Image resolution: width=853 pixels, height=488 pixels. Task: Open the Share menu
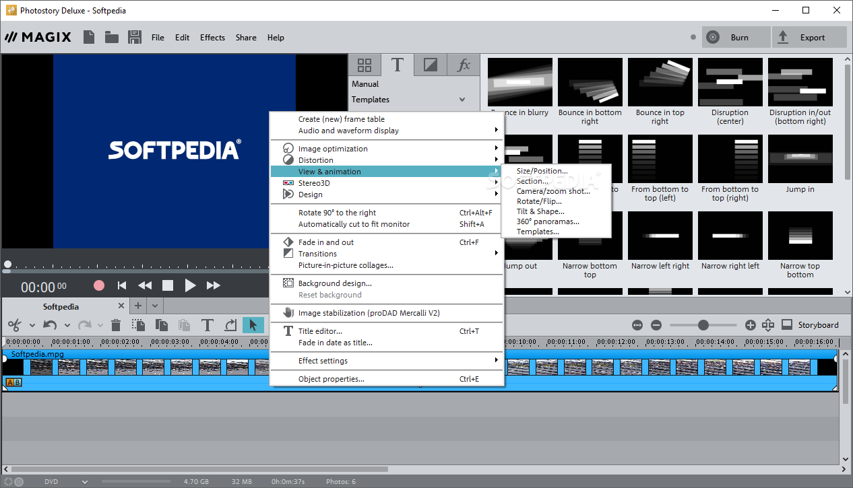point(246,38)
